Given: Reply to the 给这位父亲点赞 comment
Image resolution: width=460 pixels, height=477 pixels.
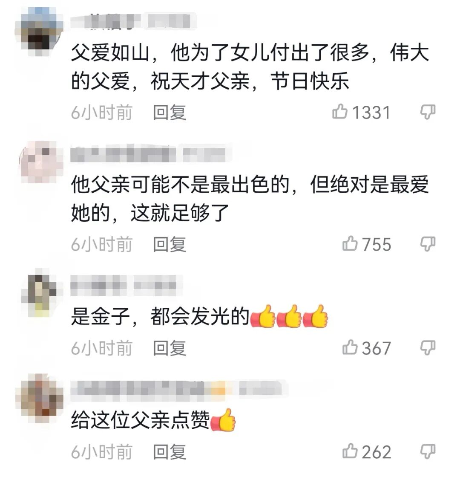Looking at the screenshot, I should tap(170, 452).
